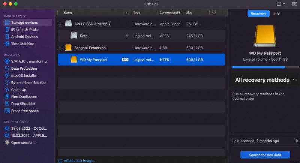Select the WD My Passport volume row
The height and width of the screenshot is (163, 300).
click(x=141, y=60)
